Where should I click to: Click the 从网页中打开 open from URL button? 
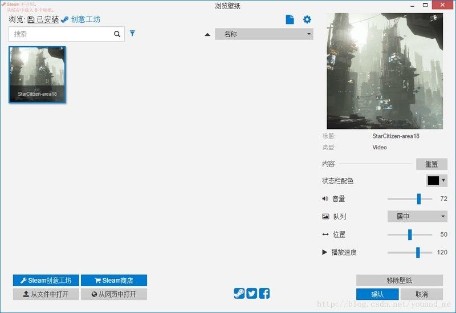click(114, 294)
